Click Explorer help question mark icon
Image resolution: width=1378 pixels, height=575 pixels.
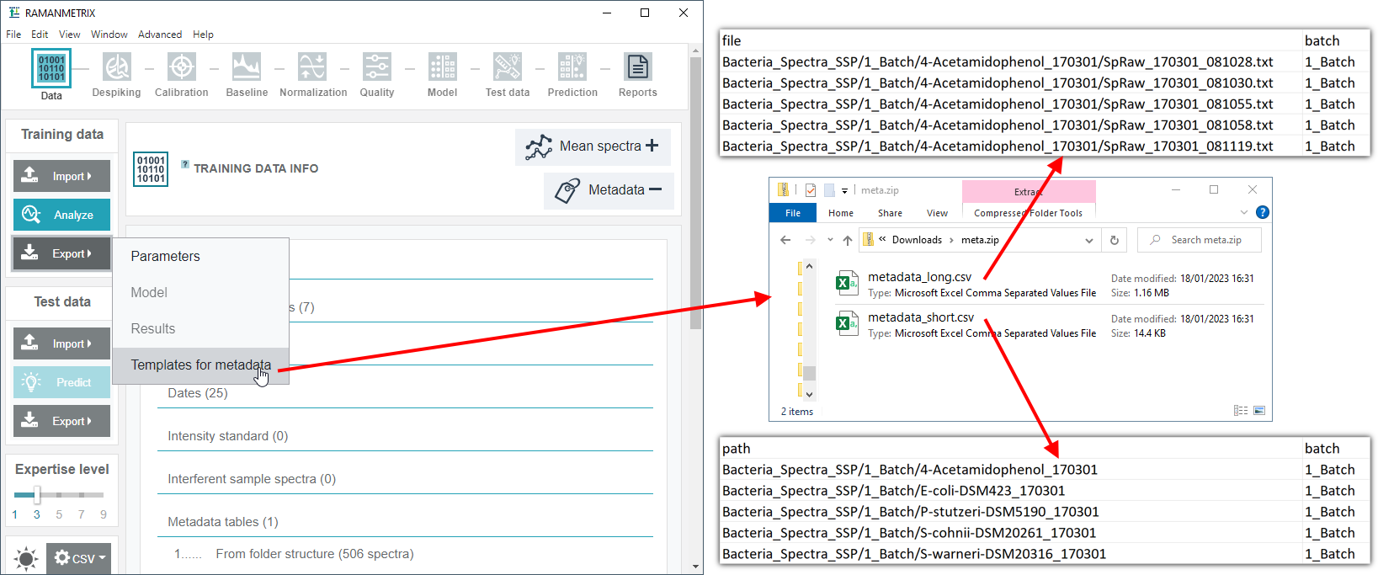click(1262, 212)
